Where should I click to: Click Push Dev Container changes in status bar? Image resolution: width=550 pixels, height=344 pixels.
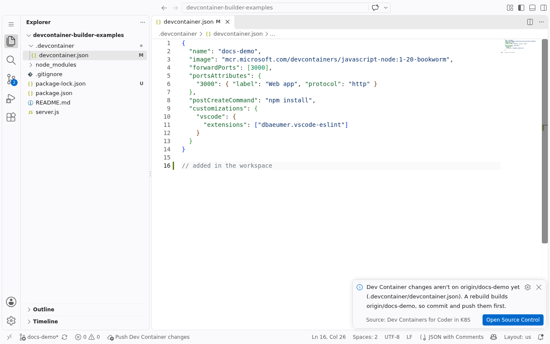click(x=149, y=337)
